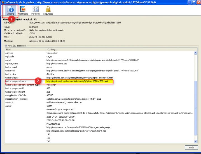Maximize the page information window
201x154 pixels.
point(192,2)
